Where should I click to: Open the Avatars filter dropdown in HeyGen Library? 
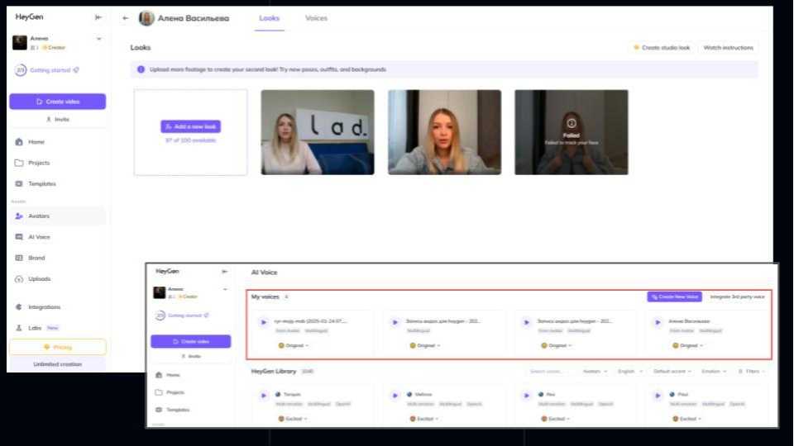595,371
